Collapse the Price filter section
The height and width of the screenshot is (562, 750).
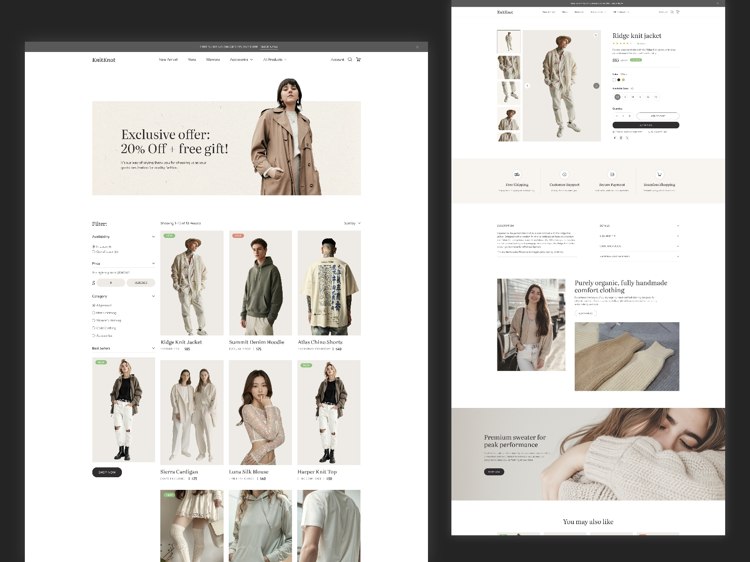point(154,264)
